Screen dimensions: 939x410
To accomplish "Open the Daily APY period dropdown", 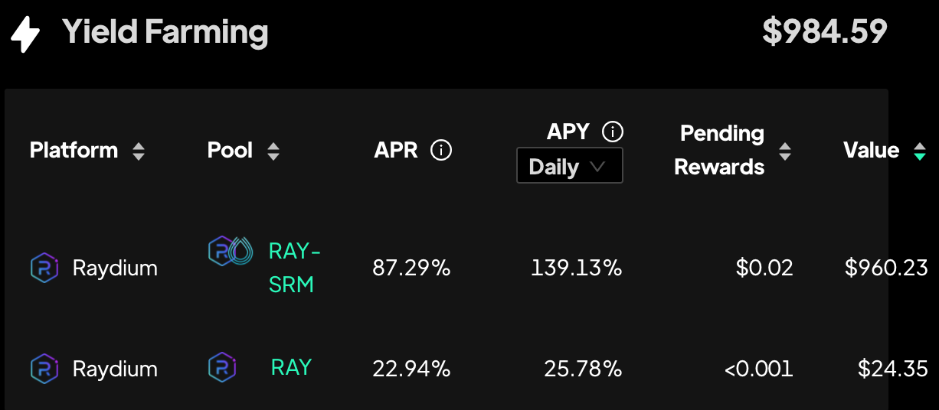I will pyautogui.click(x=570, y=166).
